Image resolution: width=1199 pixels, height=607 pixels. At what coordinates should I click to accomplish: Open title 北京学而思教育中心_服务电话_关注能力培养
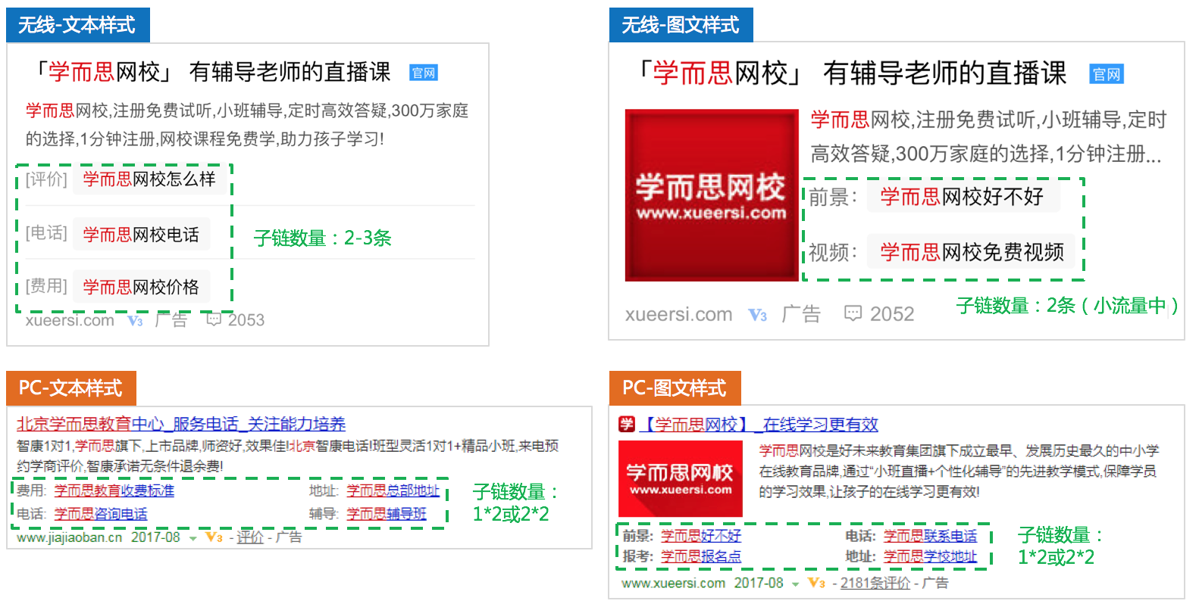[181, 424]
